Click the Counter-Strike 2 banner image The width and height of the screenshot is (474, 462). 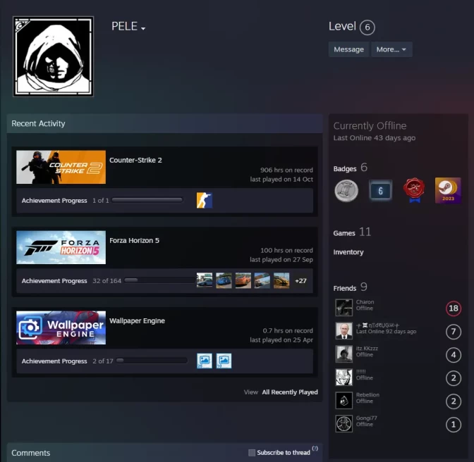tap(61, 167)
